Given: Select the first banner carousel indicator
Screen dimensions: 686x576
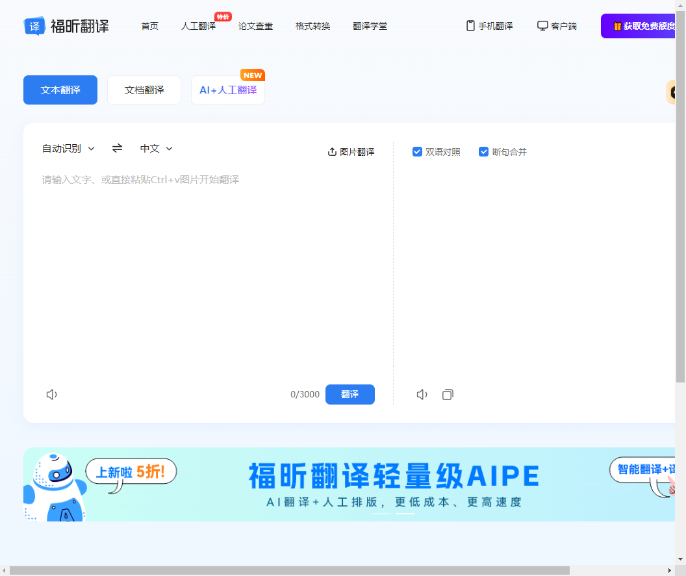Looking at the screenshot, I should click(x=381, y=514).
